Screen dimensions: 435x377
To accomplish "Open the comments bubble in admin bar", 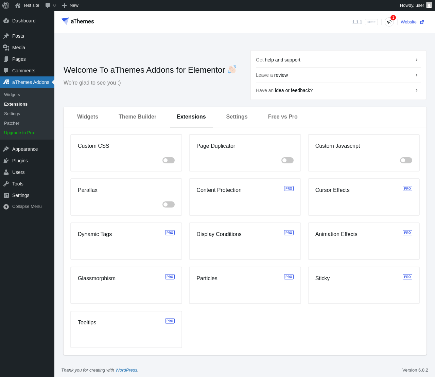I will (x=50, y=5).
